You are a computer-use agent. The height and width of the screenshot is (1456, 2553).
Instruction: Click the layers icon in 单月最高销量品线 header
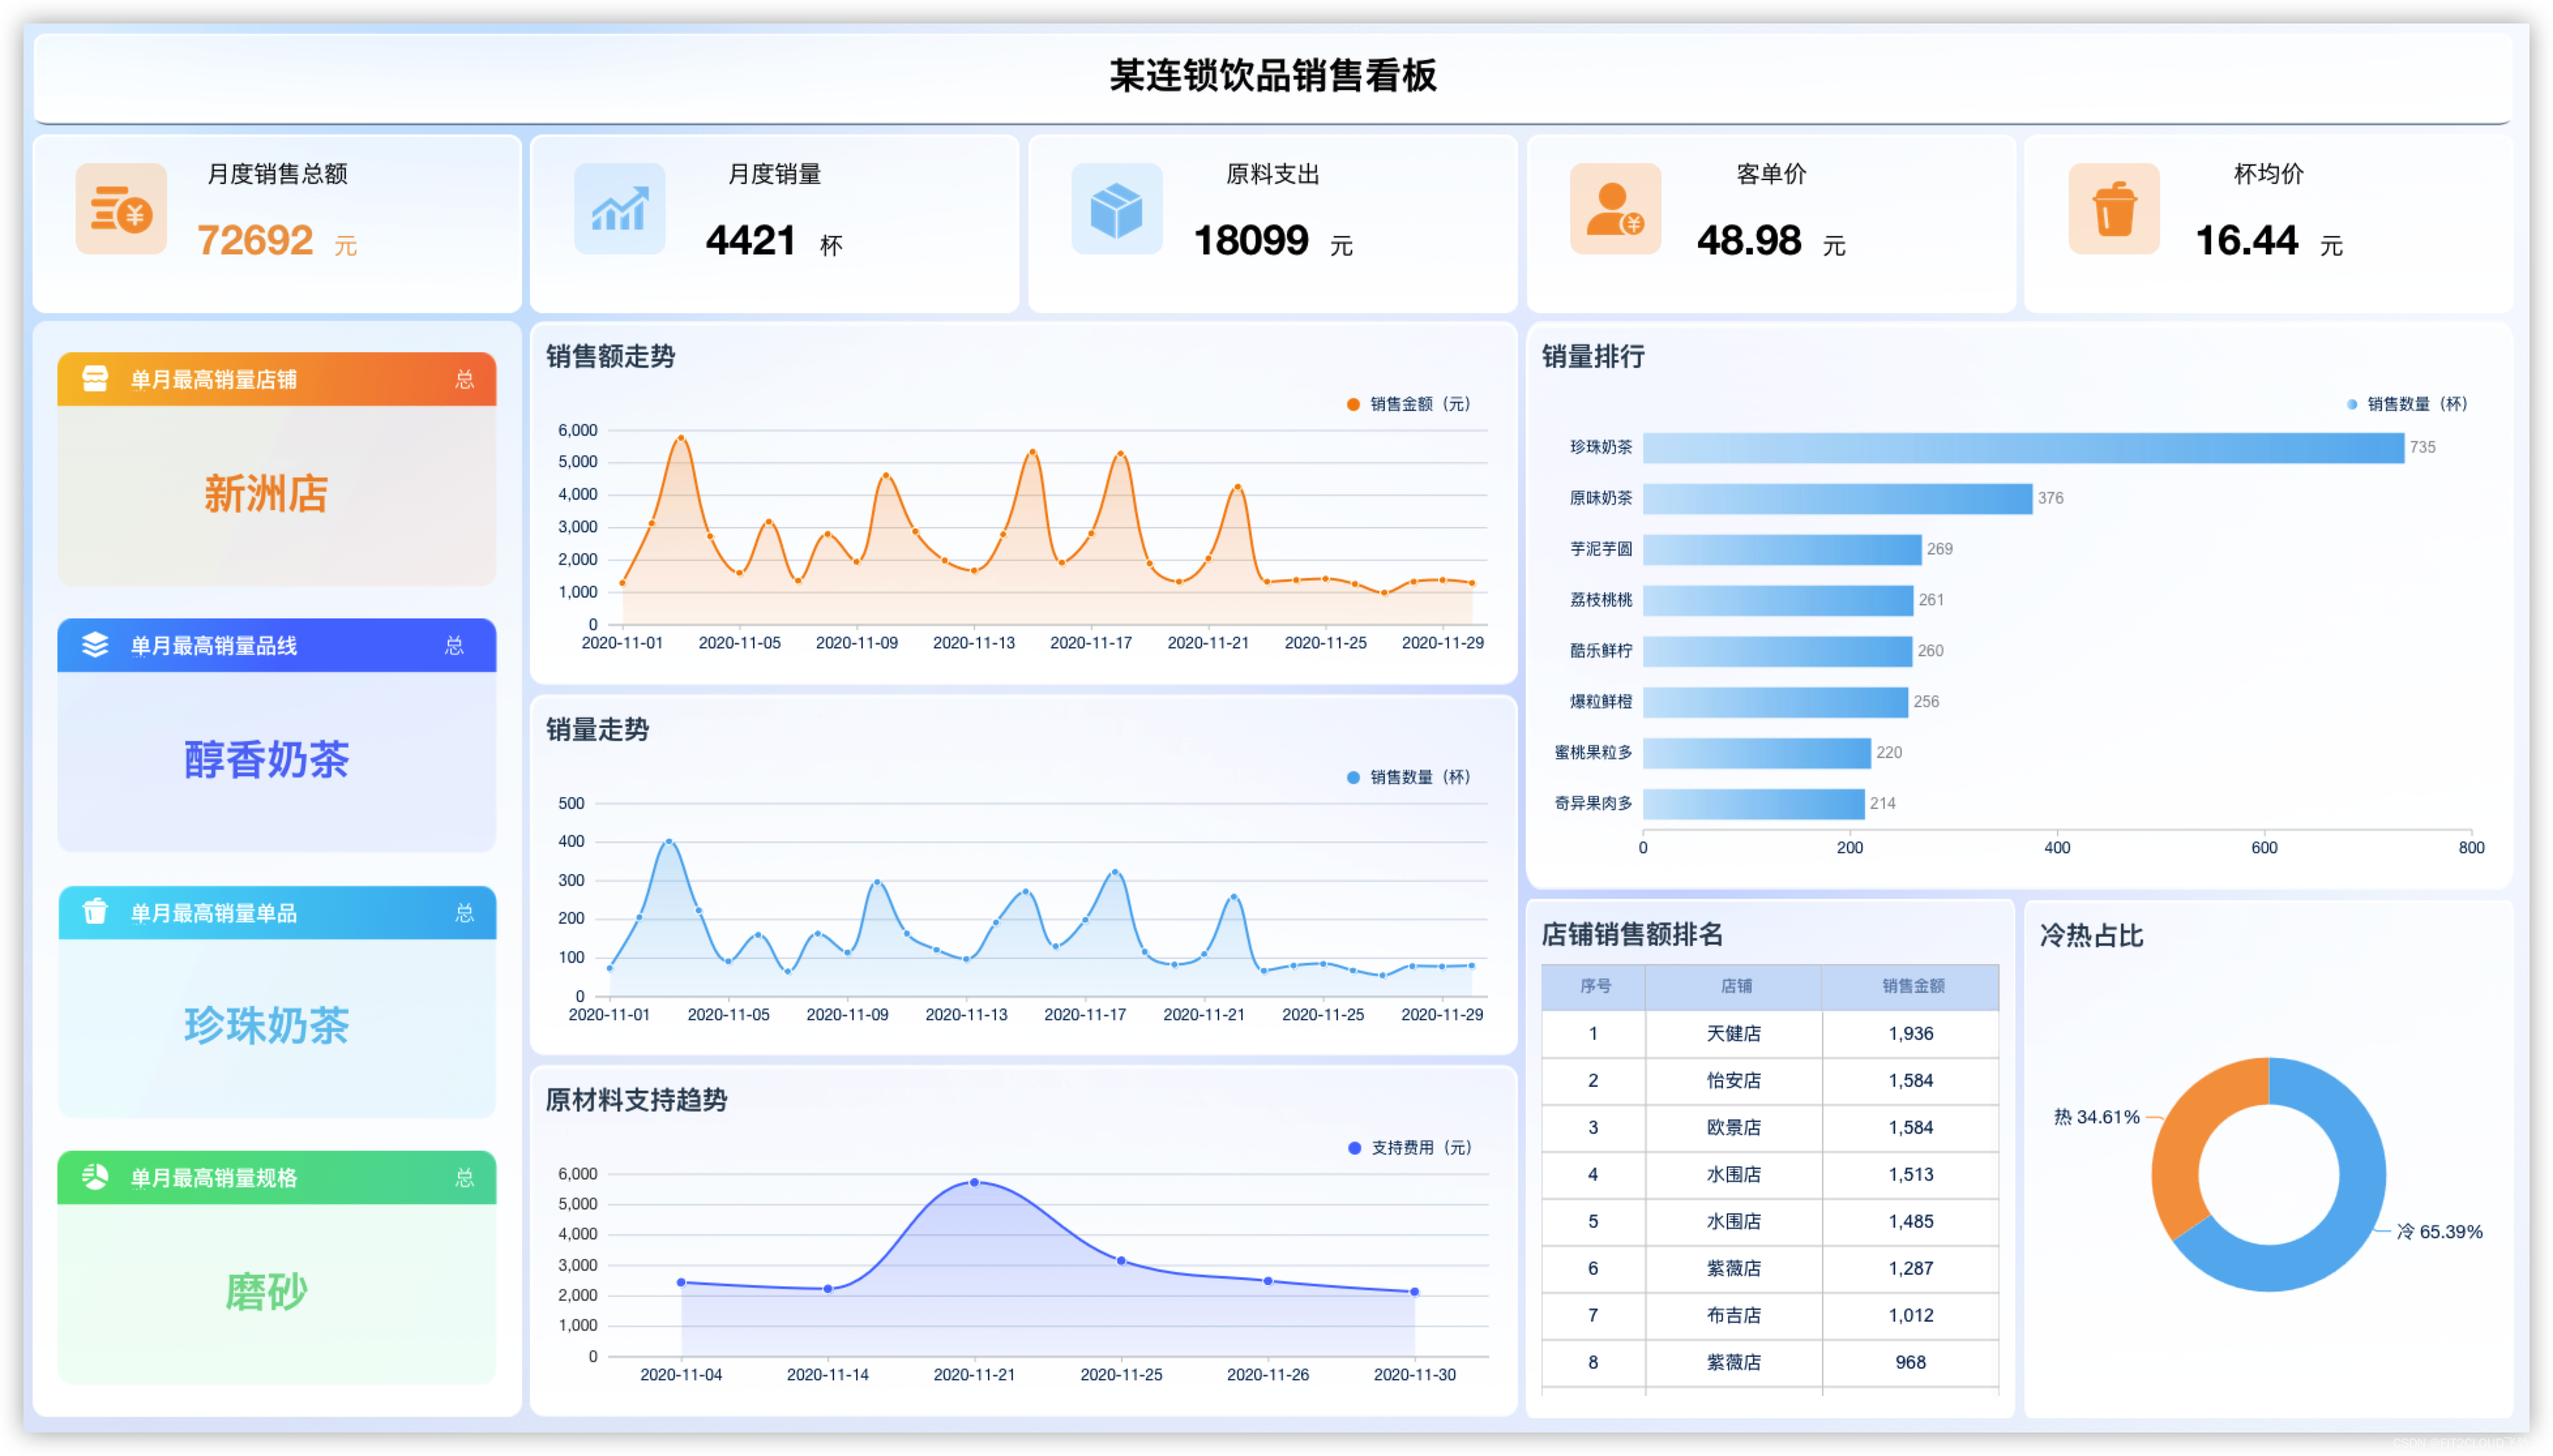(95, 645)
